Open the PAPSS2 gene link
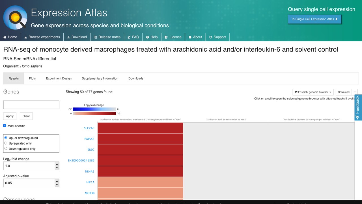Screen dimensions: 362x204 pyautogui.click(x=89, y=139)
